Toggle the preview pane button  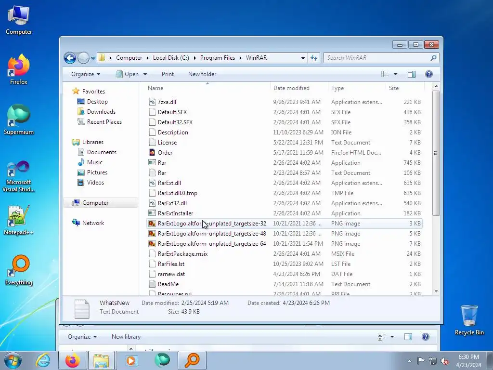[x=412, y=74]
